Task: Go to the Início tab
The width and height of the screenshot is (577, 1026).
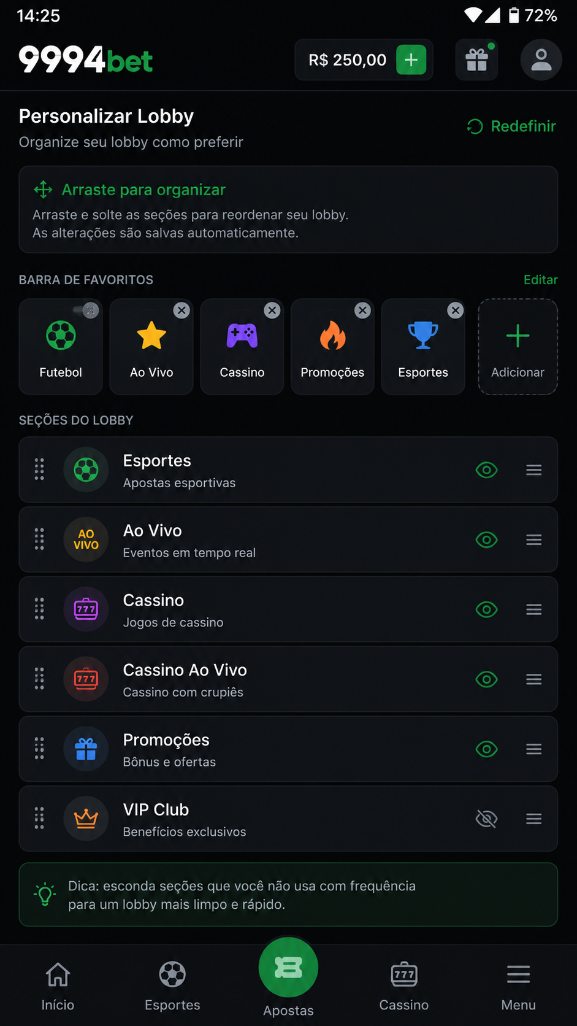Action: [x=58, y=986]
